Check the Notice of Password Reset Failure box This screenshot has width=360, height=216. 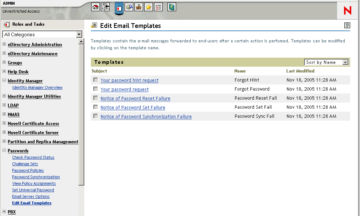click(x=95, y=98)
